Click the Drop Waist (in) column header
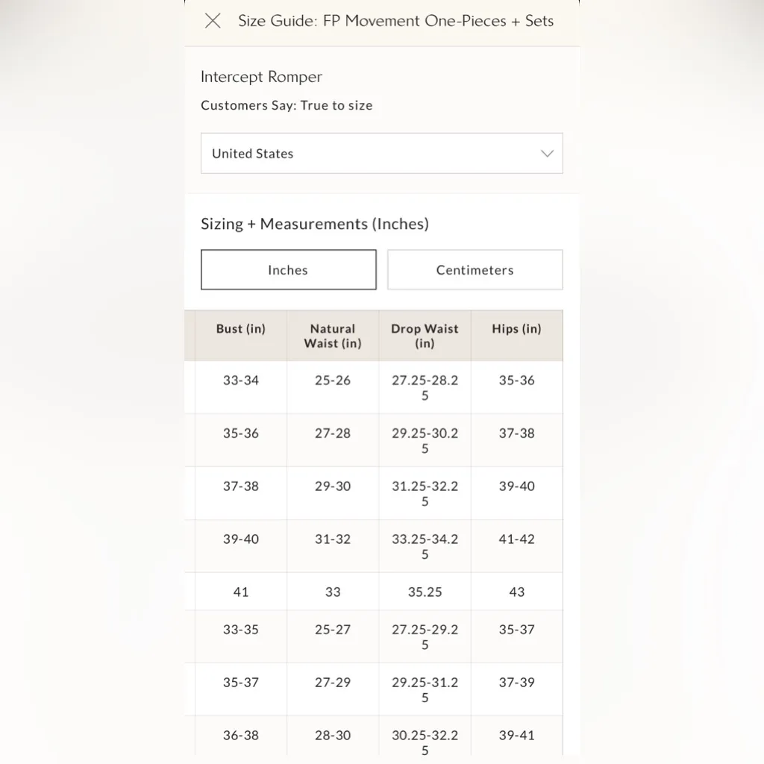Viewport: 764px width, 764px height. coord(425,336)
